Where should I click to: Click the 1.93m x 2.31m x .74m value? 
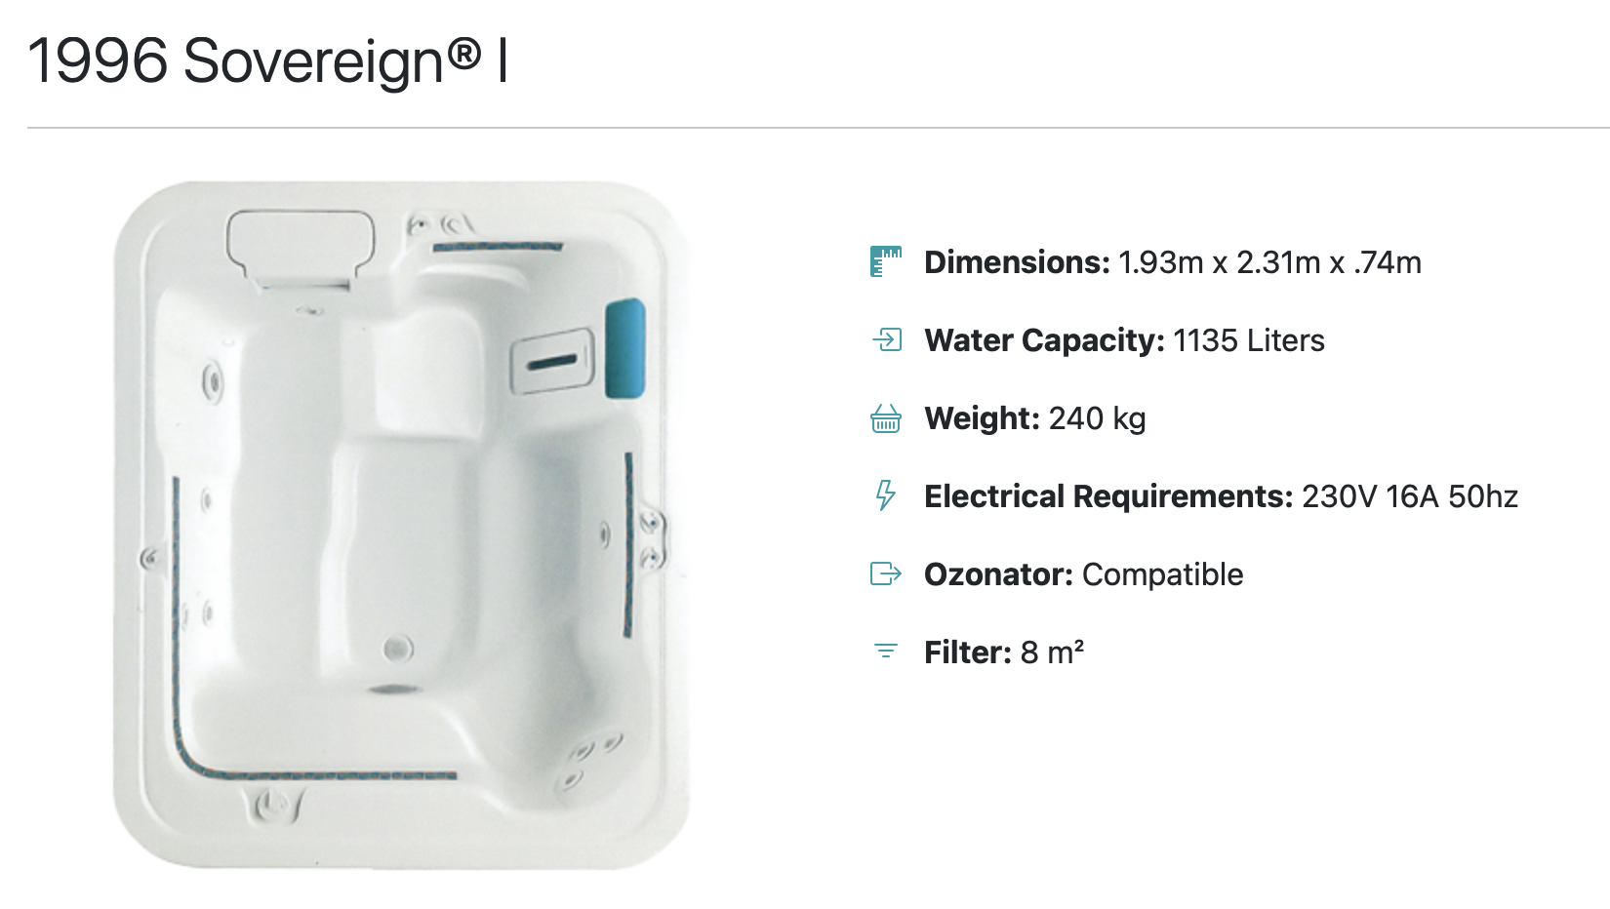[x=1269, y=262]
